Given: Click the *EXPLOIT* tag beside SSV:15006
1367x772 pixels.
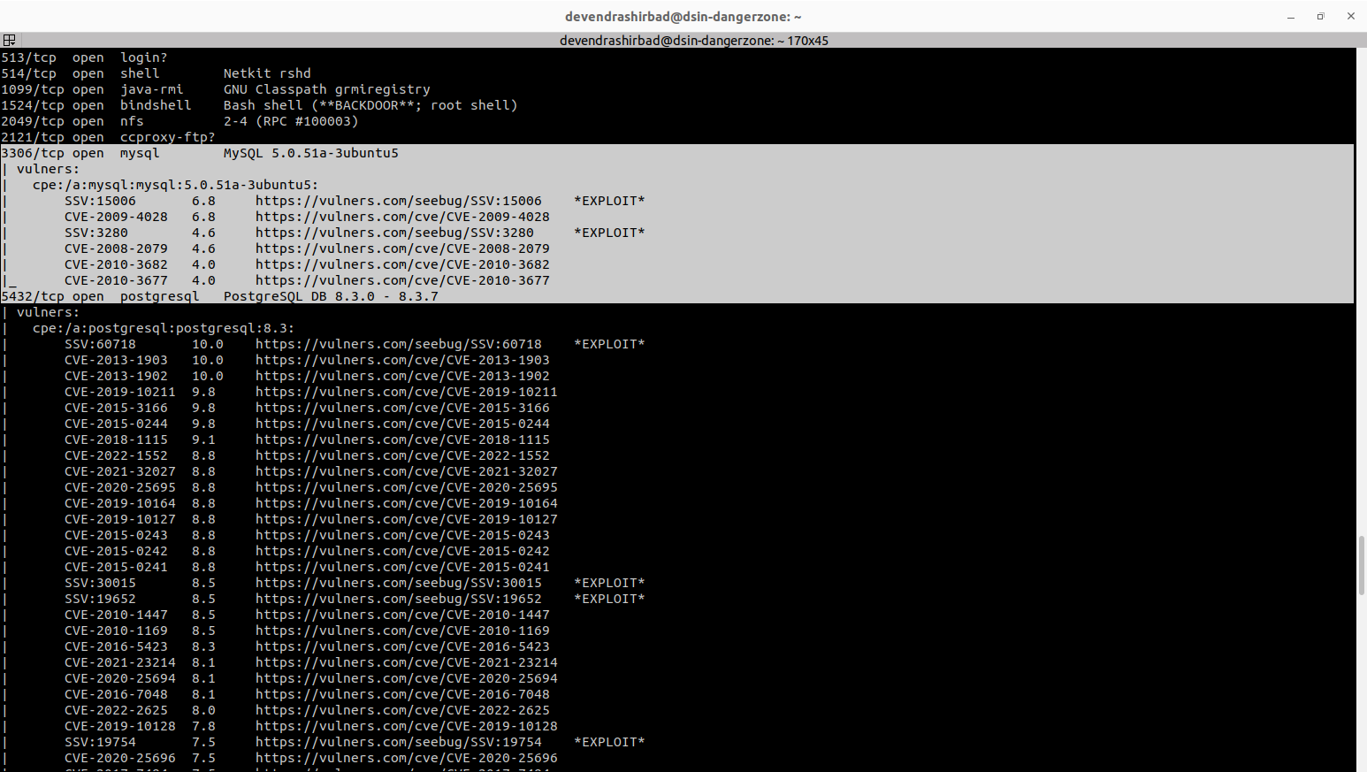Looking at the screenshot, I should (609, 201).
